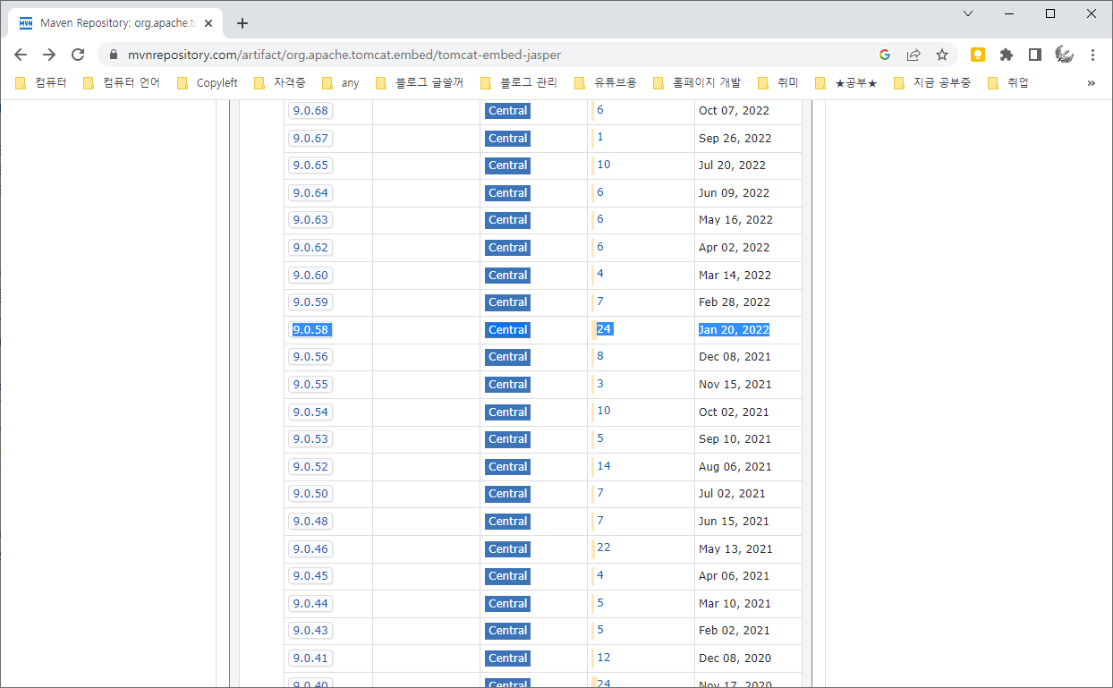Image resolution: width=1113 pixels, height=688 pixels.
Task: Click date Dec 08, 2020
Action: coord(734,658)
